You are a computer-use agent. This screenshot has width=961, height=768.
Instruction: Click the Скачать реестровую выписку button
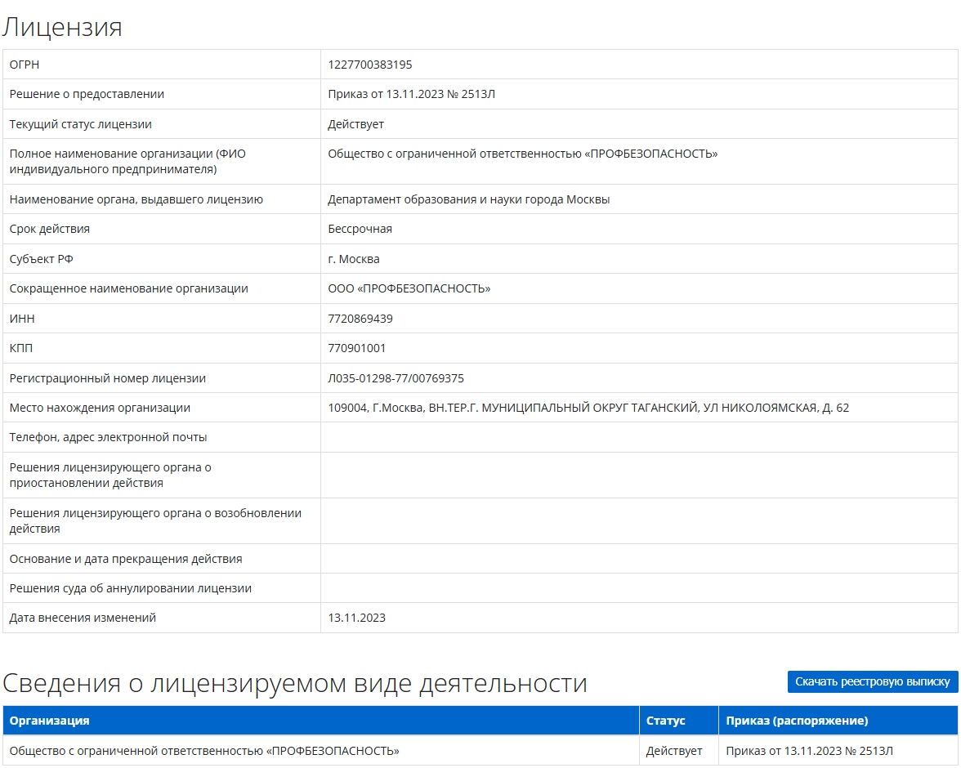[872, 681]
